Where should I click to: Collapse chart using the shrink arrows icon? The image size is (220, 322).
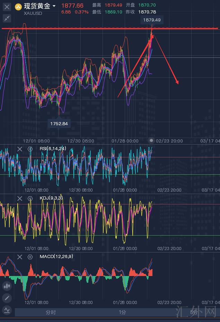point(7,19)
